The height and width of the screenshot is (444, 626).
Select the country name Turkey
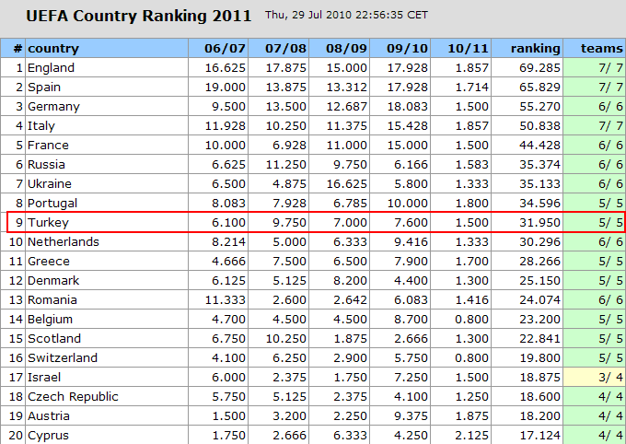(48, 223)
